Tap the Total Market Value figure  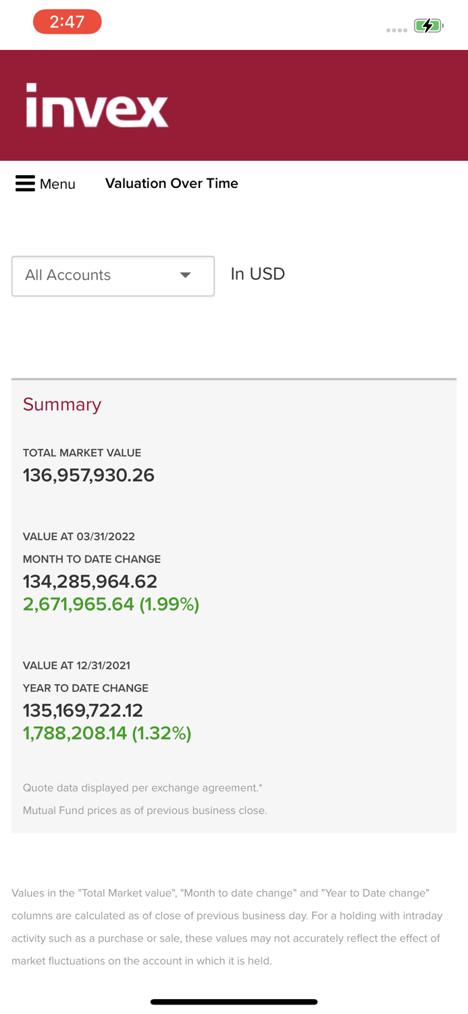coord(88,475)
